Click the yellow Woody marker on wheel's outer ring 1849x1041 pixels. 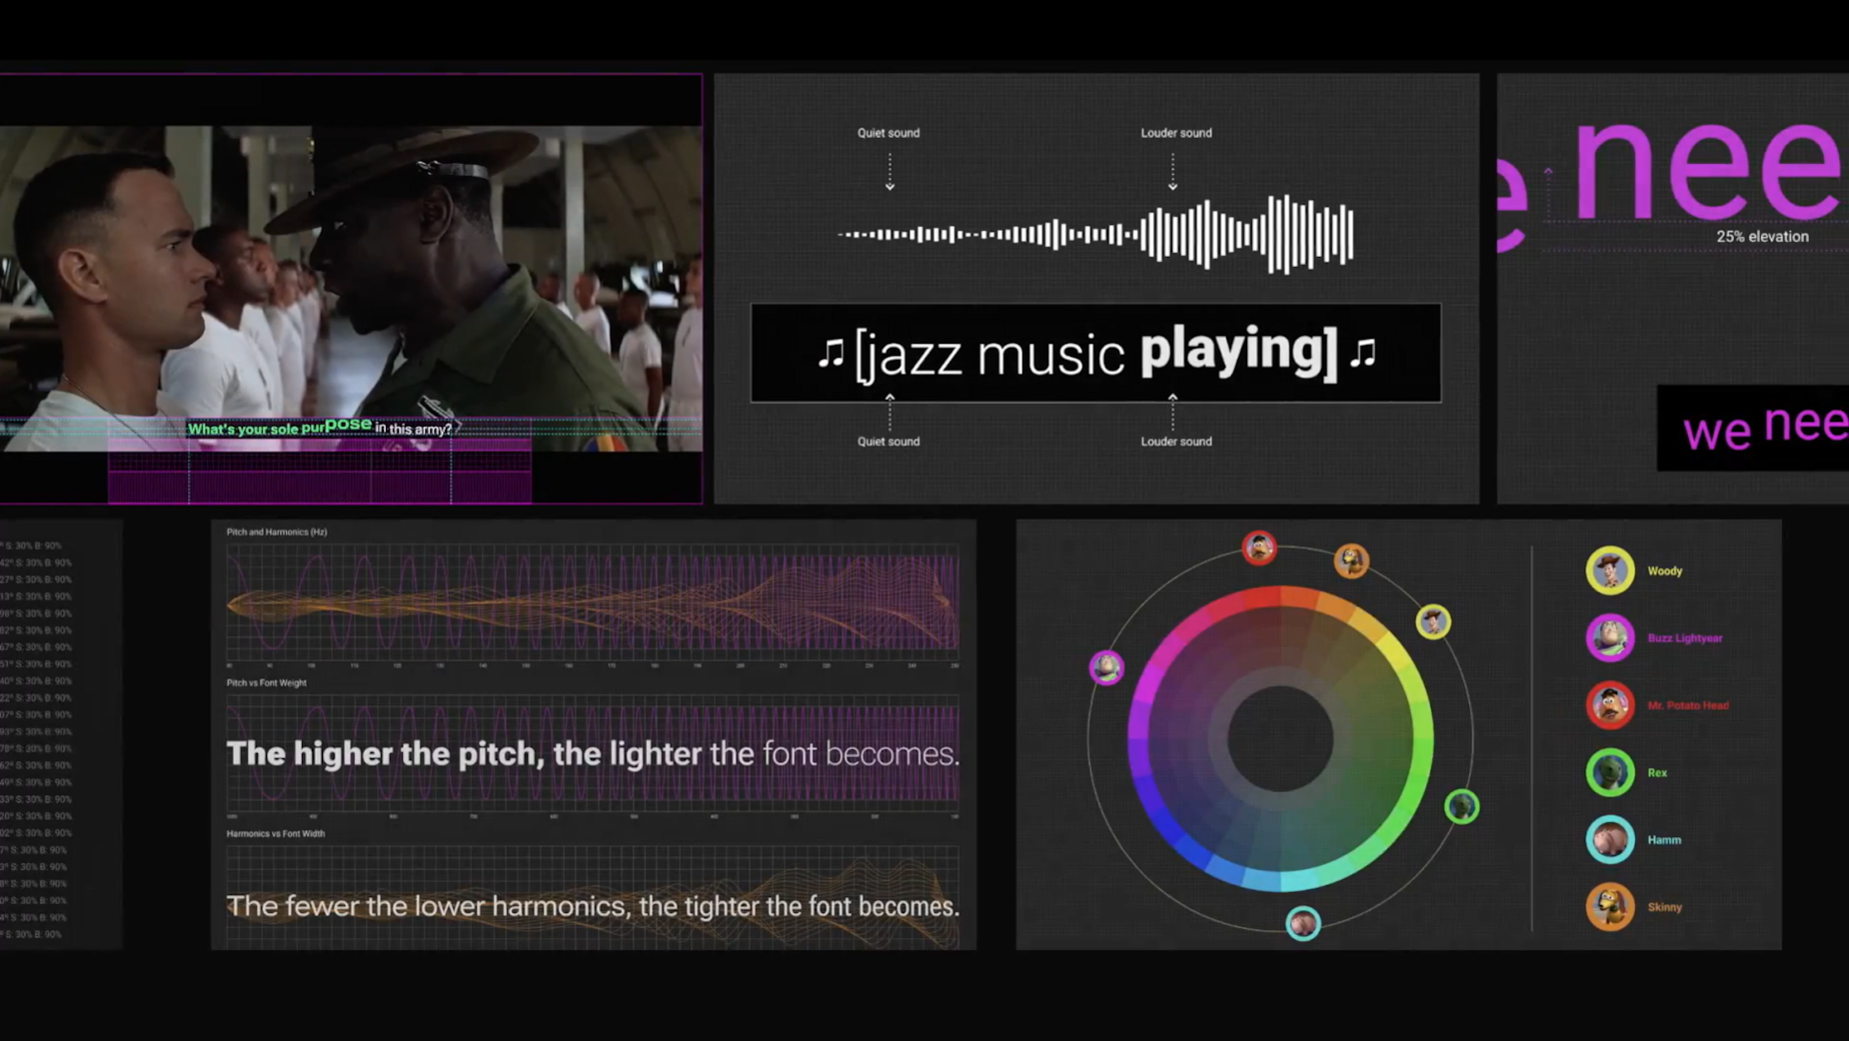point(1432,621)
